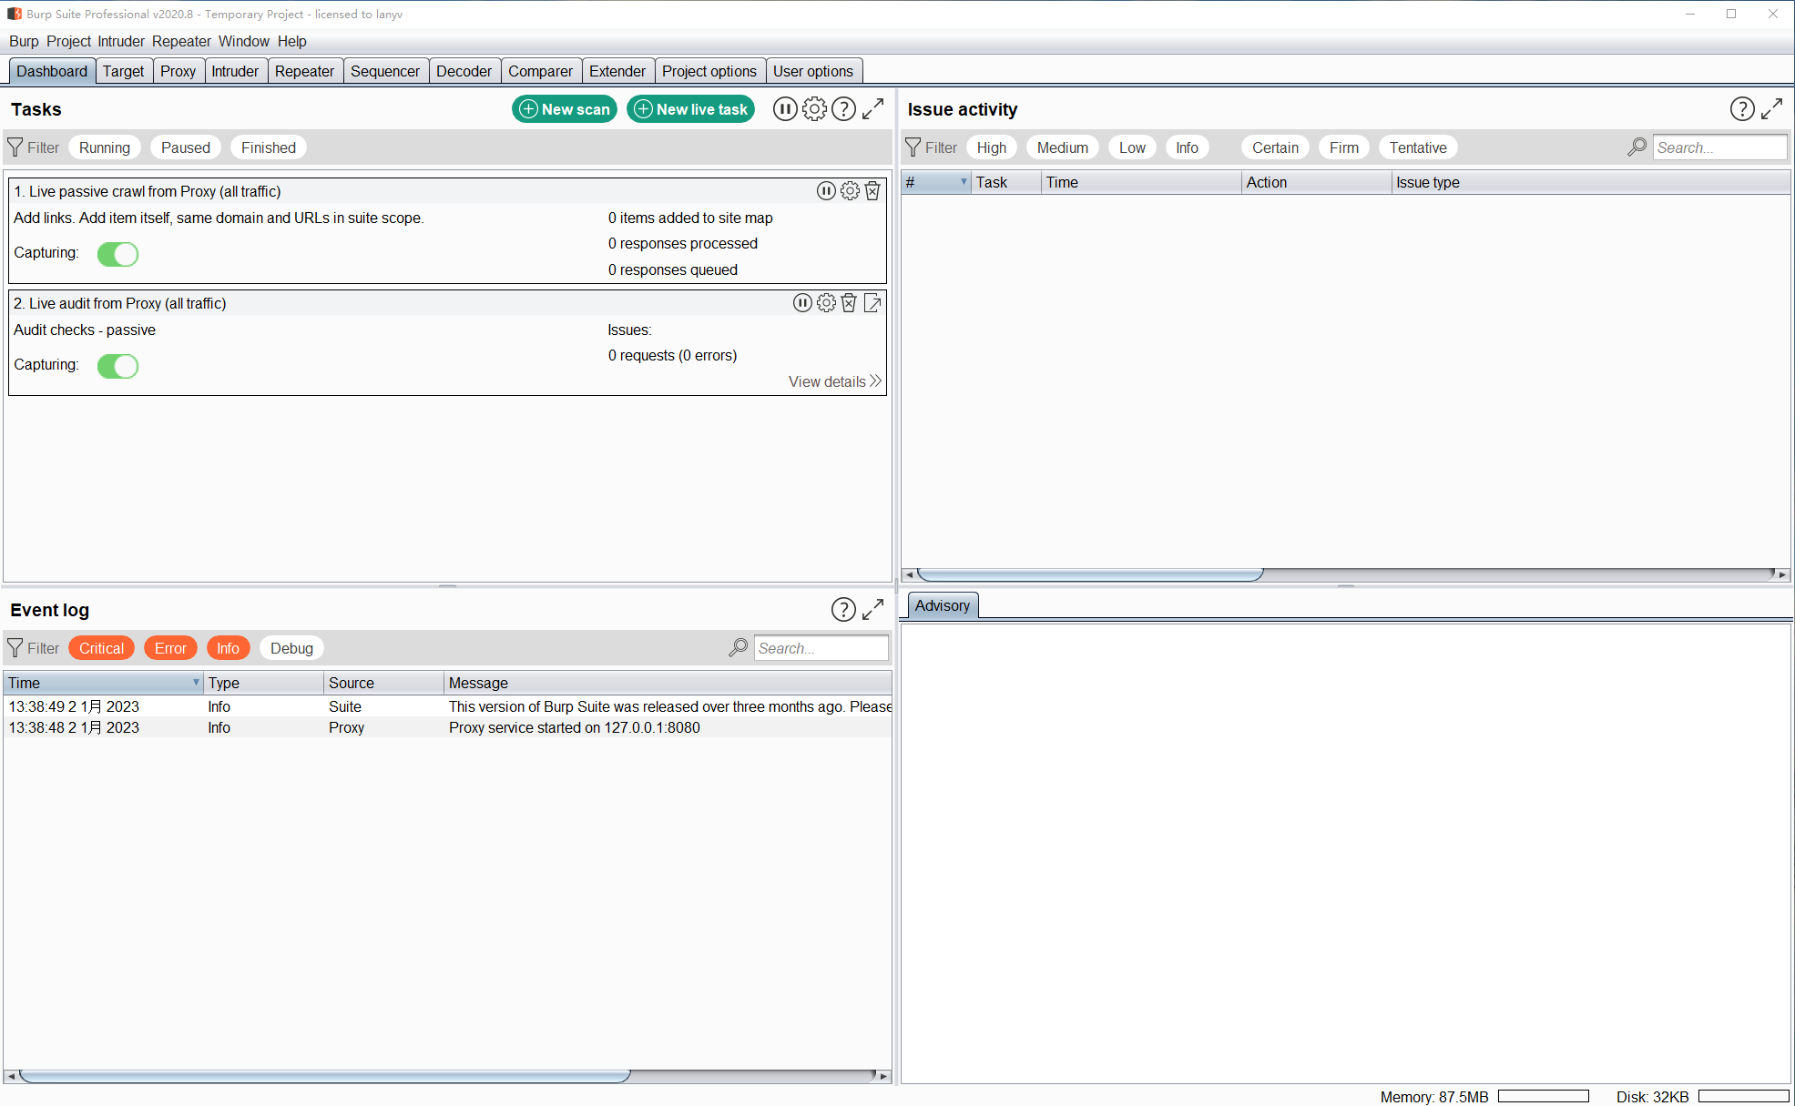Open Live audit task in new window

[872, 303]
